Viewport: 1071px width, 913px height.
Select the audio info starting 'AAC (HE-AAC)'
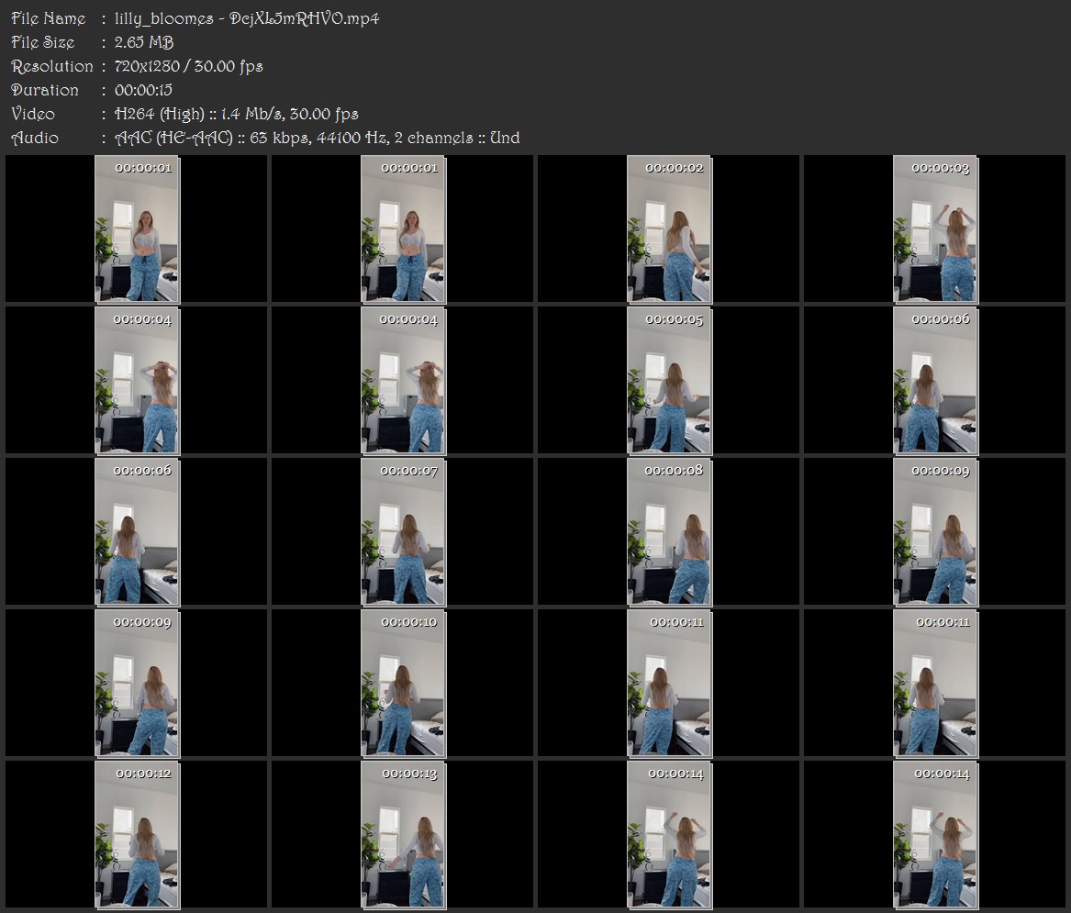click(317, 138)
